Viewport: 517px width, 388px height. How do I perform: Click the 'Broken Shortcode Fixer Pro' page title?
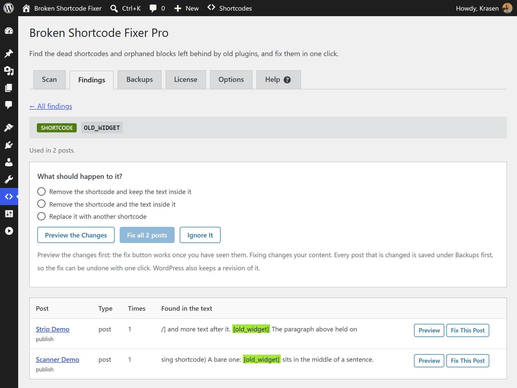pos(99,33)
